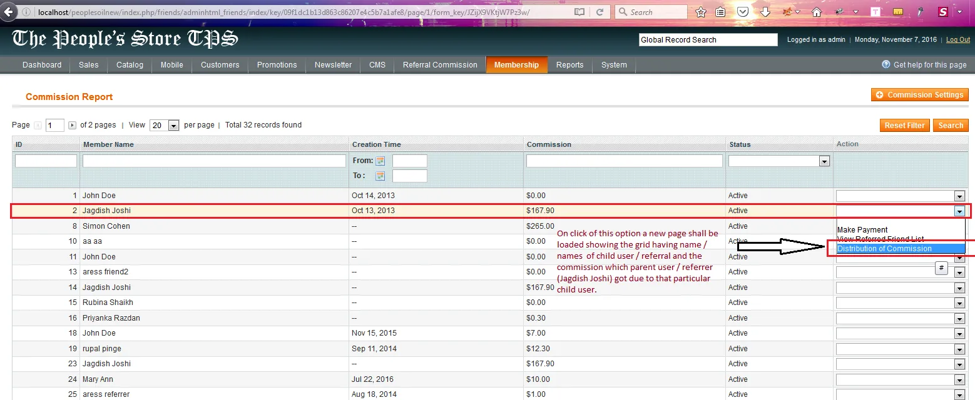Viewport: 975px width, 400px height.
Task: Bookmark this page with the star icon
Action: (701, 12)
